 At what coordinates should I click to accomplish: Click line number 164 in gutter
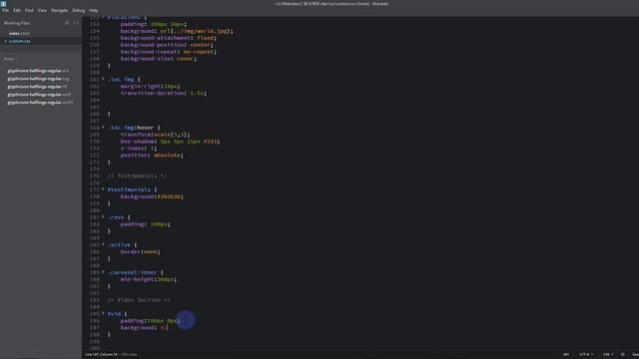click(x=94, y=100)
